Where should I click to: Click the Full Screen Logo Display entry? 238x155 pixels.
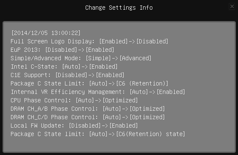point(89,41)
